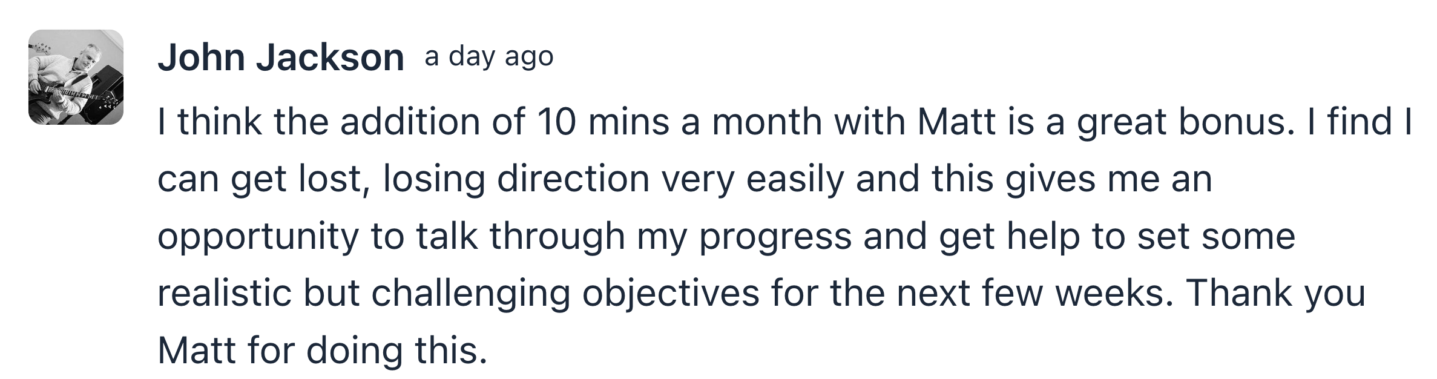This screenshot has height=379, width=1437.
Task: Click the word 'progress' in the comment
Action: 775,237
